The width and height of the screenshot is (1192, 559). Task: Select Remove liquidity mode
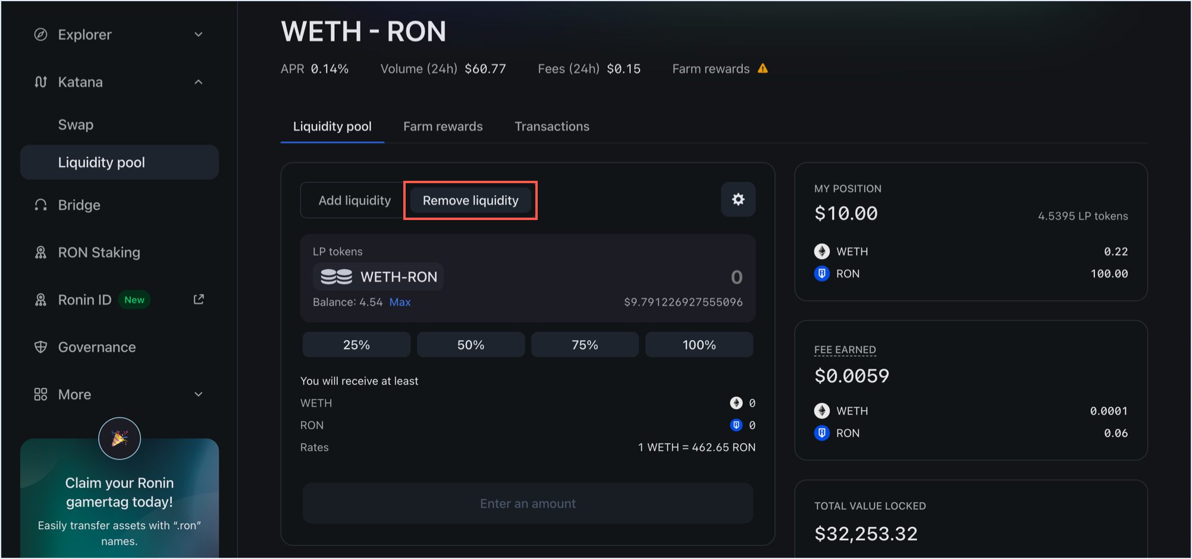[x=470, y=200]
